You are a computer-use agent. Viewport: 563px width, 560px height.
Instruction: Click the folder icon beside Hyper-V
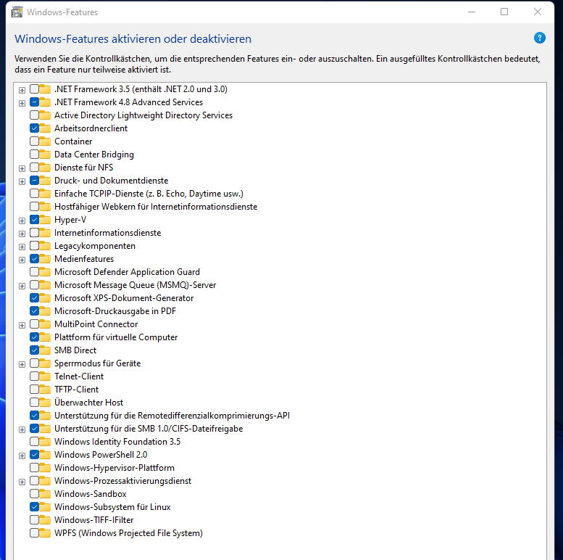coord(45,220)
